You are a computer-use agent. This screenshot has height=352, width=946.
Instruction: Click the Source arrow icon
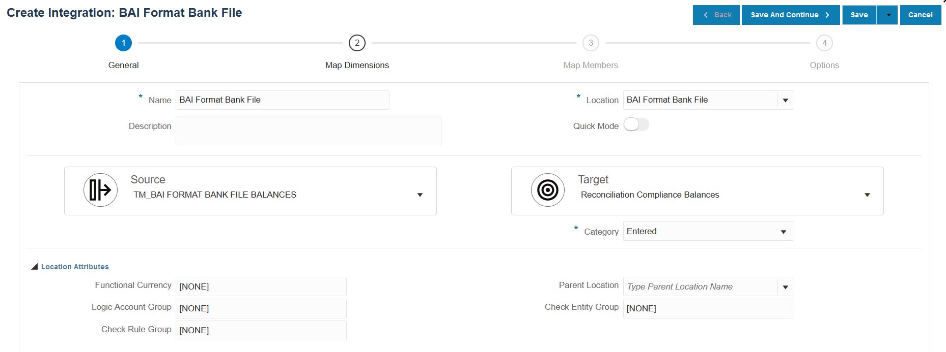[100, 190]
